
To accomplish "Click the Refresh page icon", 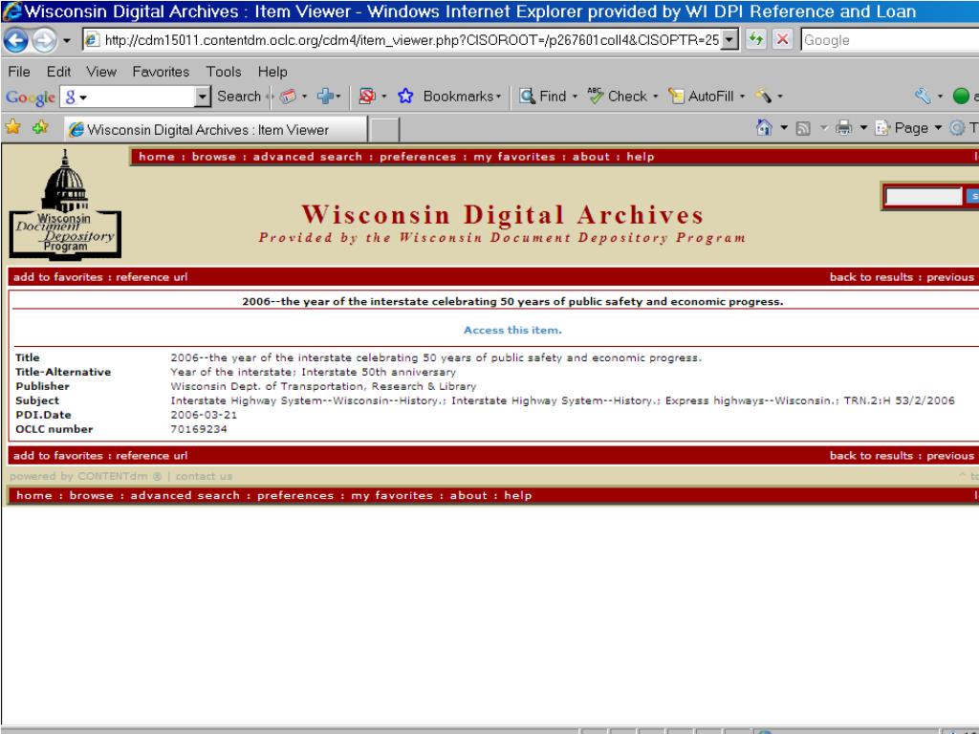I will click(x=756, y=40).
